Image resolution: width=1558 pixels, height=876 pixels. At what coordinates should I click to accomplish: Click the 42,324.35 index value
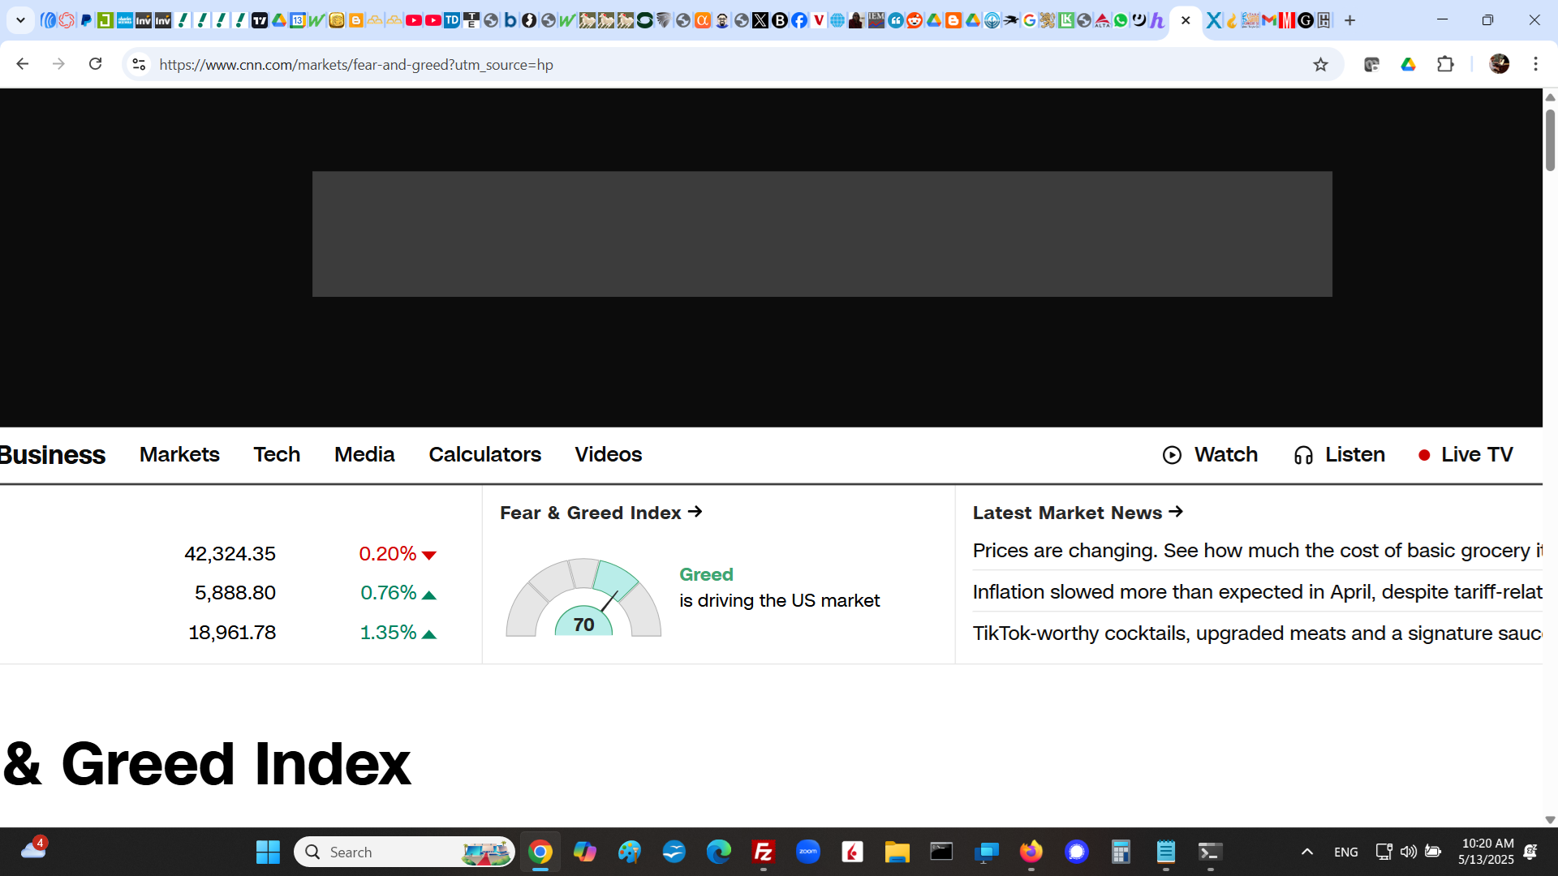coord(230,554)
